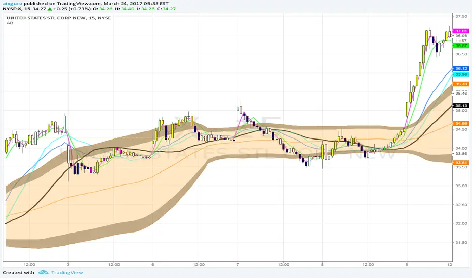Click the orange 35.70 price tag
Image resolution: width=472 pixels, height=278 pixels.
coord(461,84)
